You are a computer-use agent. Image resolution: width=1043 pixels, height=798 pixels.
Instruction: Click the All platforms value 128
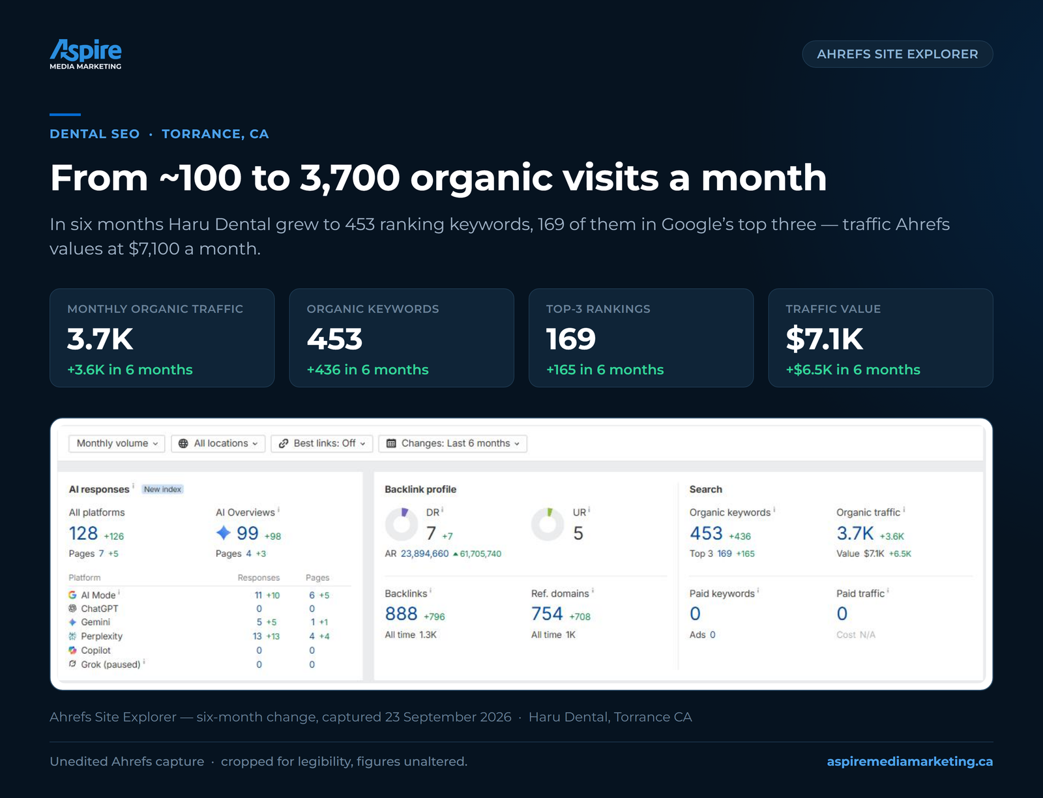coord(83,533)
